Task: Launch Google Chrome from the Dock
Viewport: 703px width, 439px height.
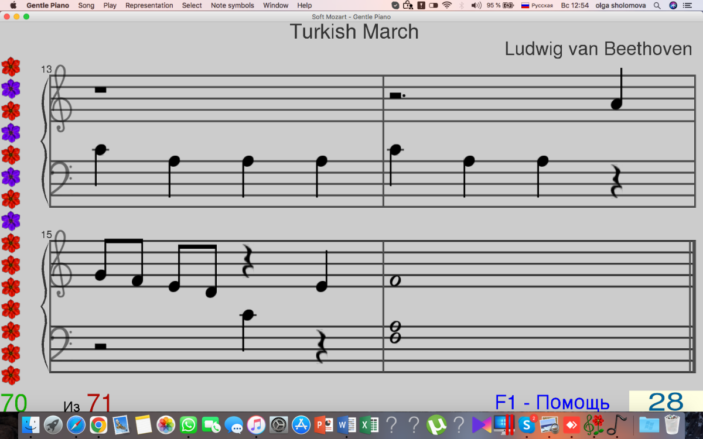Action: pyautogui.click(x=98, y=425)
